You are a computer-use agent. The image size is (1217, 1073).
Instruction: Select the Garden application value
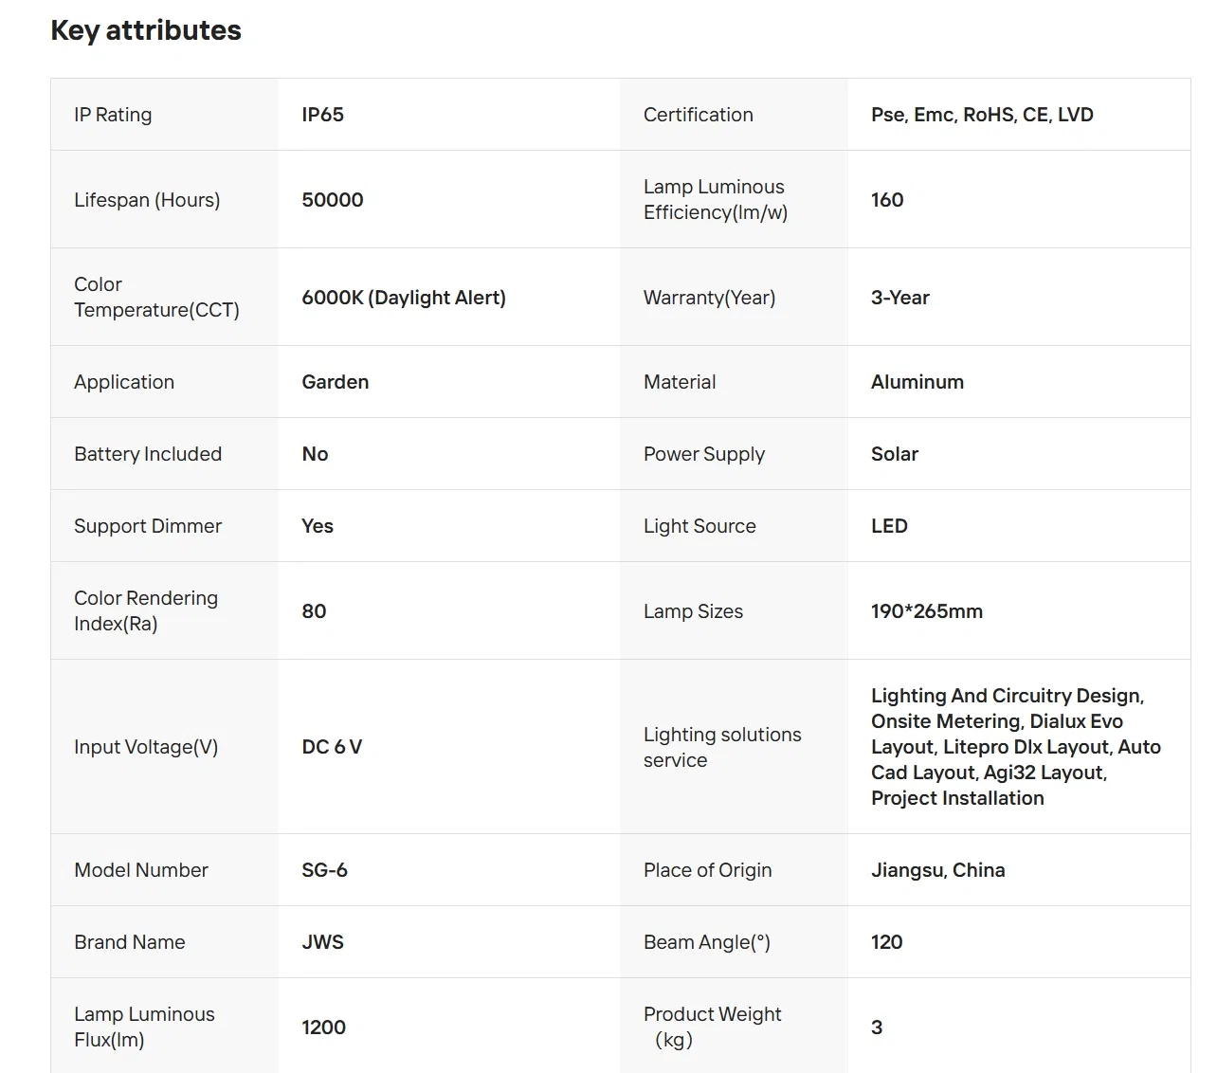click(x=336, y=382)
